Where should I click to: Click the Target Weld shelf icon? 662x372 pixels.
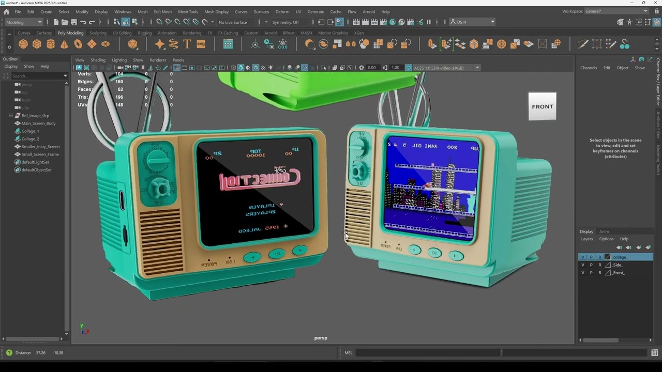[625, 44]
